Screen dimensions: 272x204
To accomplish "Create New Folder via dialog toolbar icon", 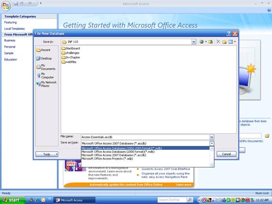I will [224, 42].
